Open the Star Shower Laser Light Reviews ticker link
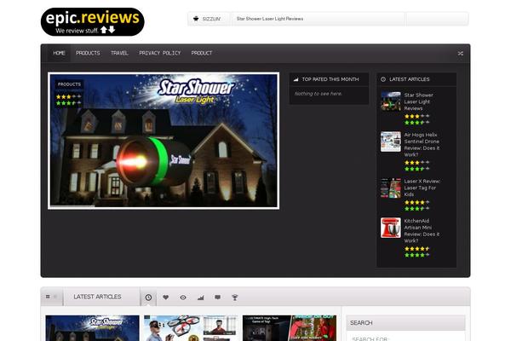This screenshot has height=341, width=511. 270,19
